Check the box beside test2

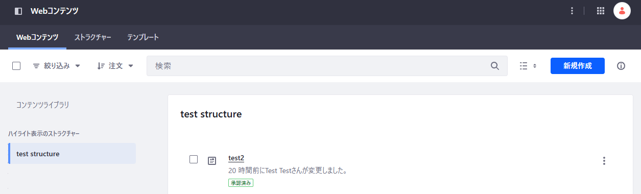(x=194, y=159)
